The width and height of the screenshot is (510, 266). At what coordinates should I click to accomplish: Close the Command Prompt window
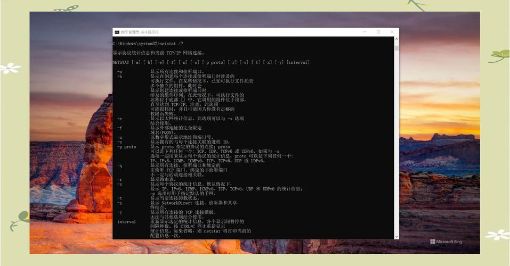coord(392,32)
